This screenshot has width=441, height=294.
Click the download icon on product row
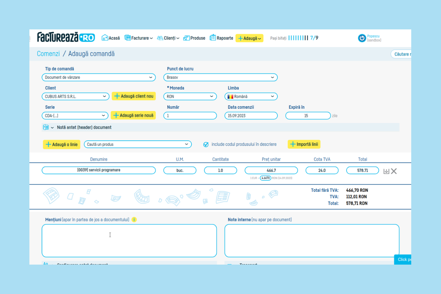click(x=386, y=171)
